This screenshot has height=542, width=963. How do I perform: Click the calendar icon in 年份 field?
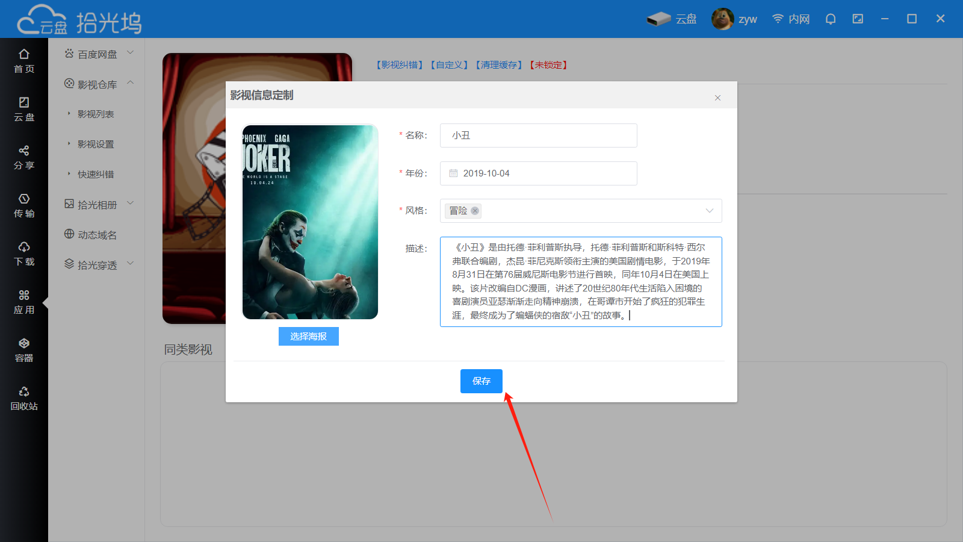(453, 173)
